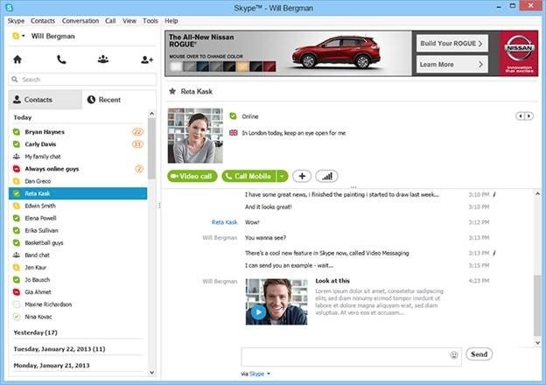Click chat scrollbar up arrow
546x385 pixels.
click(537, 193)
